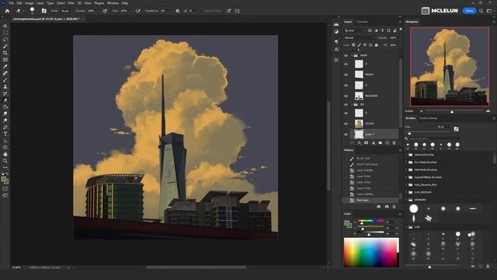Click the search icon near Share
Image resolution: width=497 pixels, height=280 pixels.
tap(481, 11)
